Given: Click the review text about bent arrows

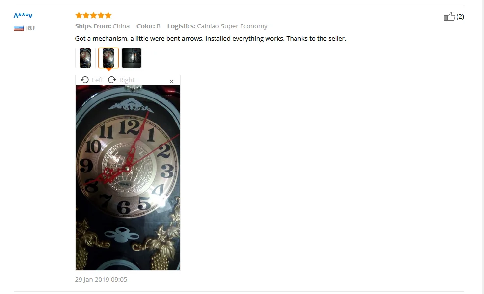Looking at the screenshot, I should tap(211, 39).
